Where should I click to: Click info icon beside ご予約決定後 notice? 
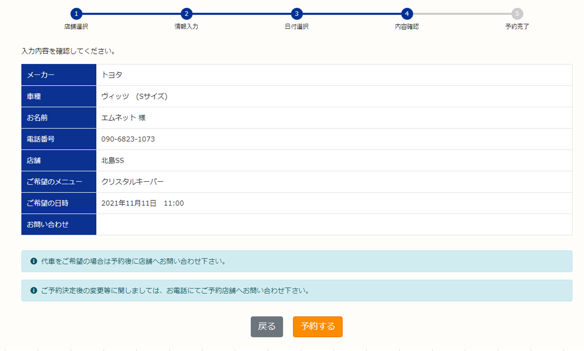click(x=33, y=291)
